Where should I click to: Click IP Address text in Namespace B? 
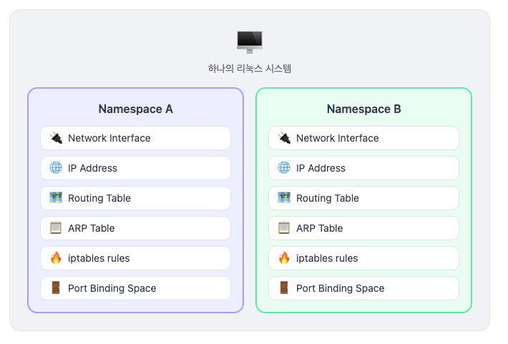(321, 168)
